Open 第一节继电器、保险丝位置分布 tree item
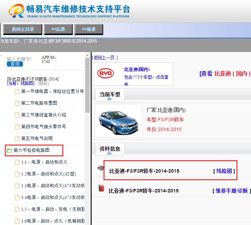This screenshot has width=251, height=225. pos(53,91)
